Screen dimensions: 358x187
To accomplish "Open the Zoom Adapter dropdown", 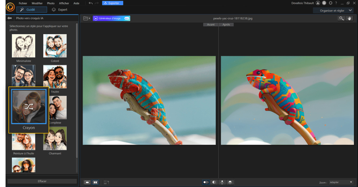I will (341, 182).
